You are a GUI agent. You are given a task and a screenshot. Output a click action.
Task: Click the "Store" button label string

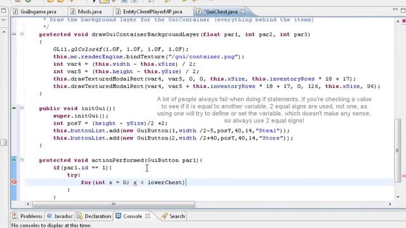pos(271,138)
